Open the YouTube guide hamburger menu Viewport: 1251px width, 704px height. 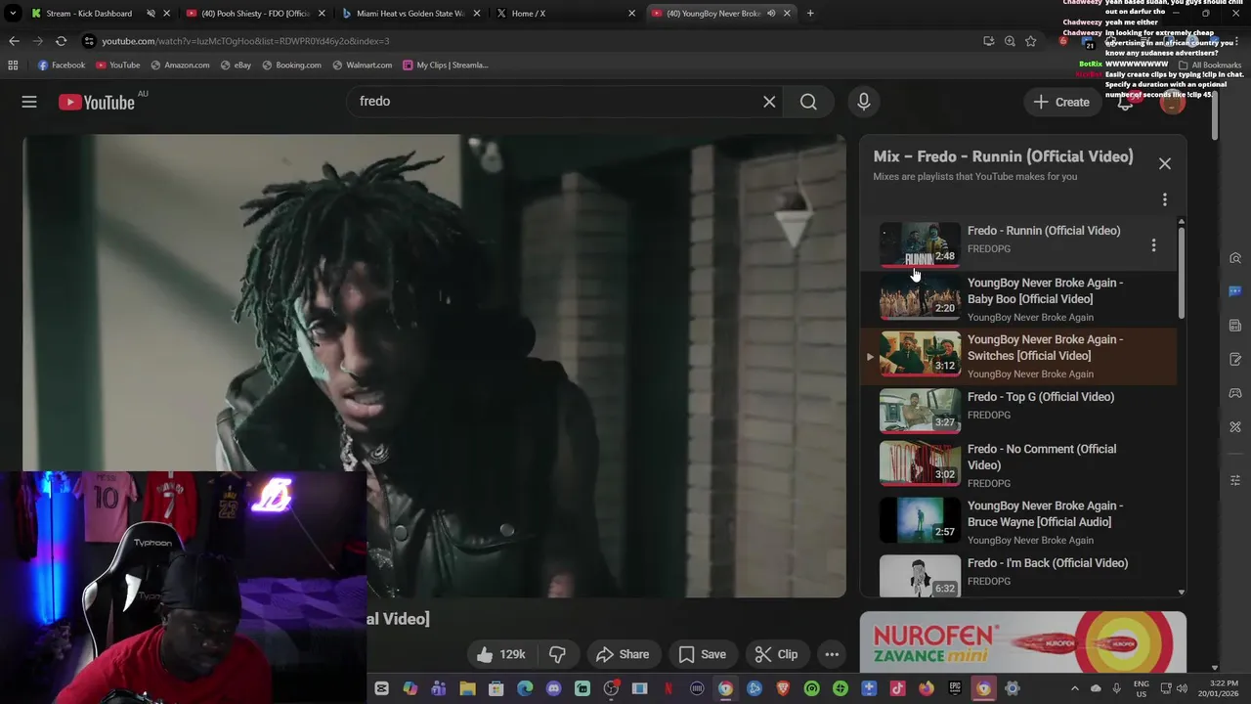(x=29, y=102)
